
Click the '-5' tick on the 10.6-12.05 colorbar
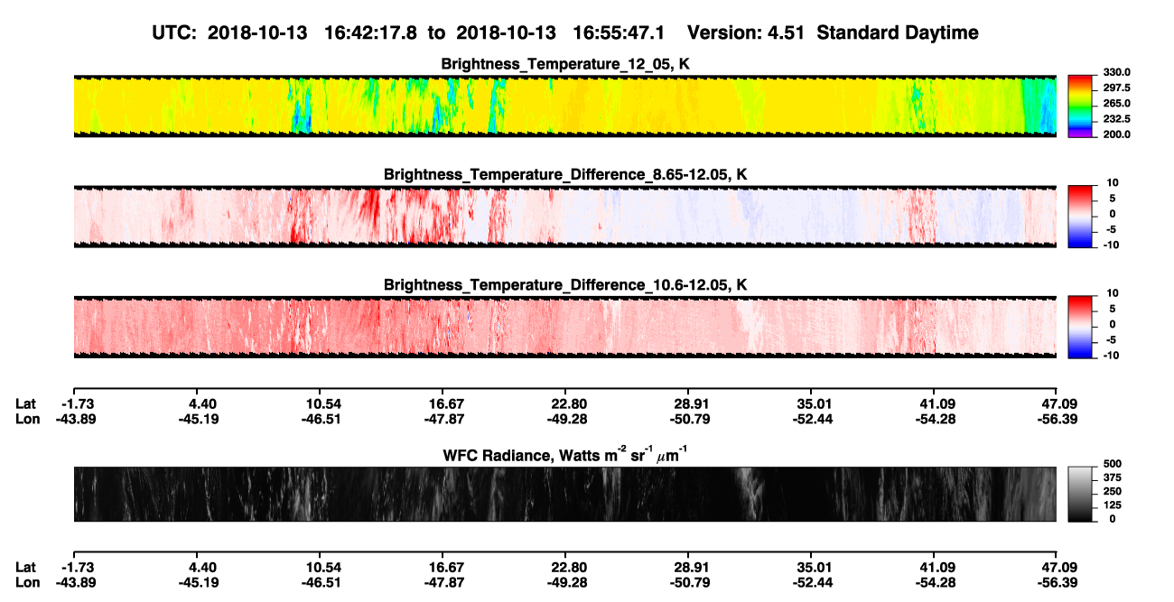[1110, 340]
